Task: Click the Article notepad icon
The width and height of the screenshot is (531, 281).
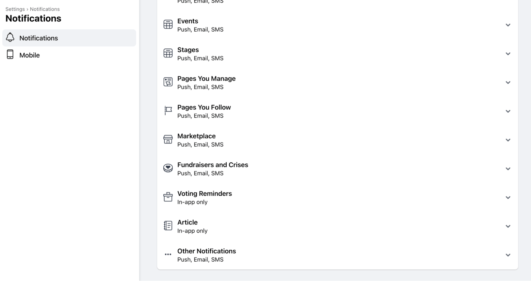Action: 168,225
